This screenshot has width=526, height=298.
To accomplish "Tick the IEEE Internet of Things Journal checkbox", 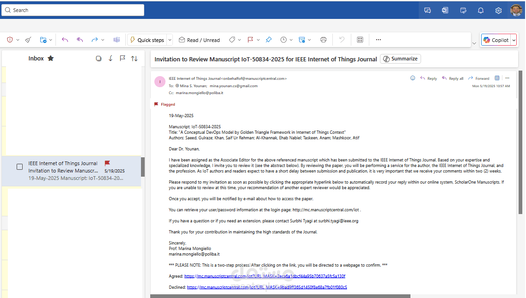I will pyautogui.click(x=20, y=167).
